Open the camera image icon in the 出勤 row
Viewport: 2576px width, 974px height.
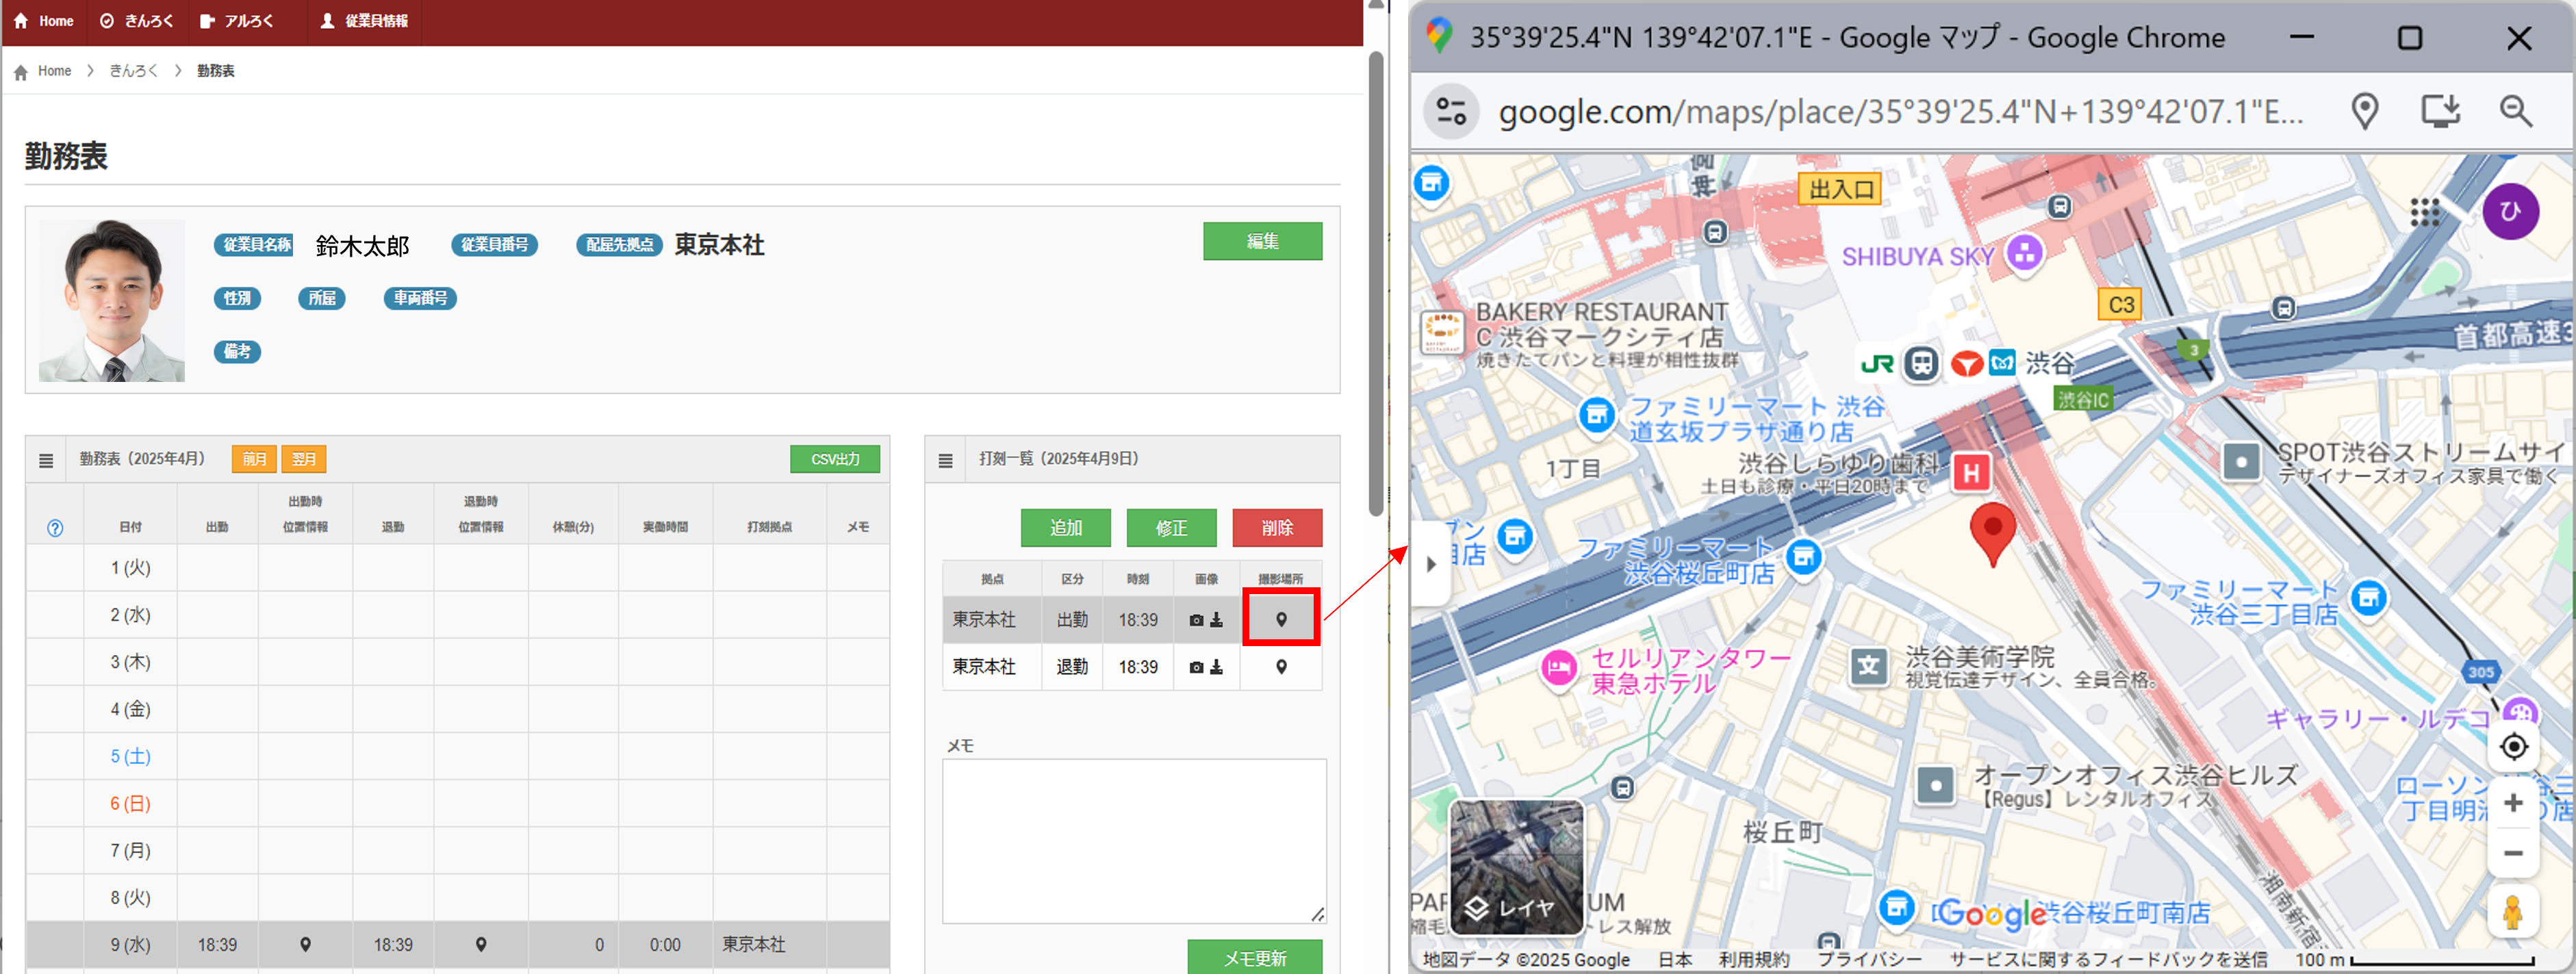click(x=1196, y=620)
